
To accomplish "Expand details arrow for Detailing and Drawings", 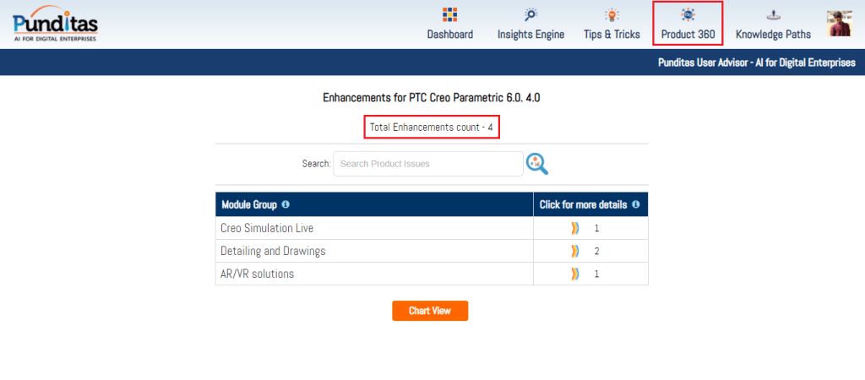I will click(x=575, y=251).
